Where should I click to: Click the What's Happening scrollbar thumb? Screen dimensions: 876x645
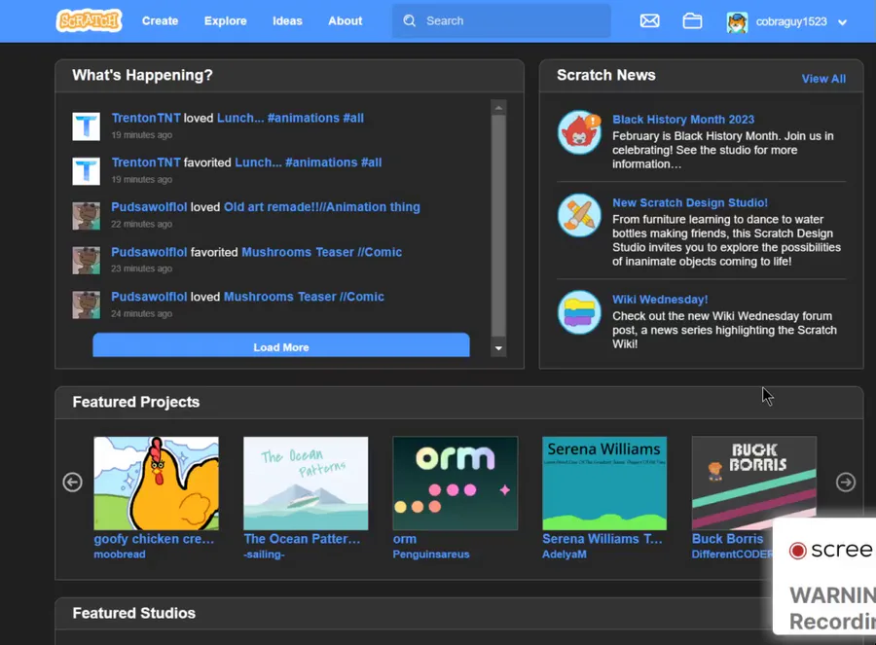tap(498, 226)
